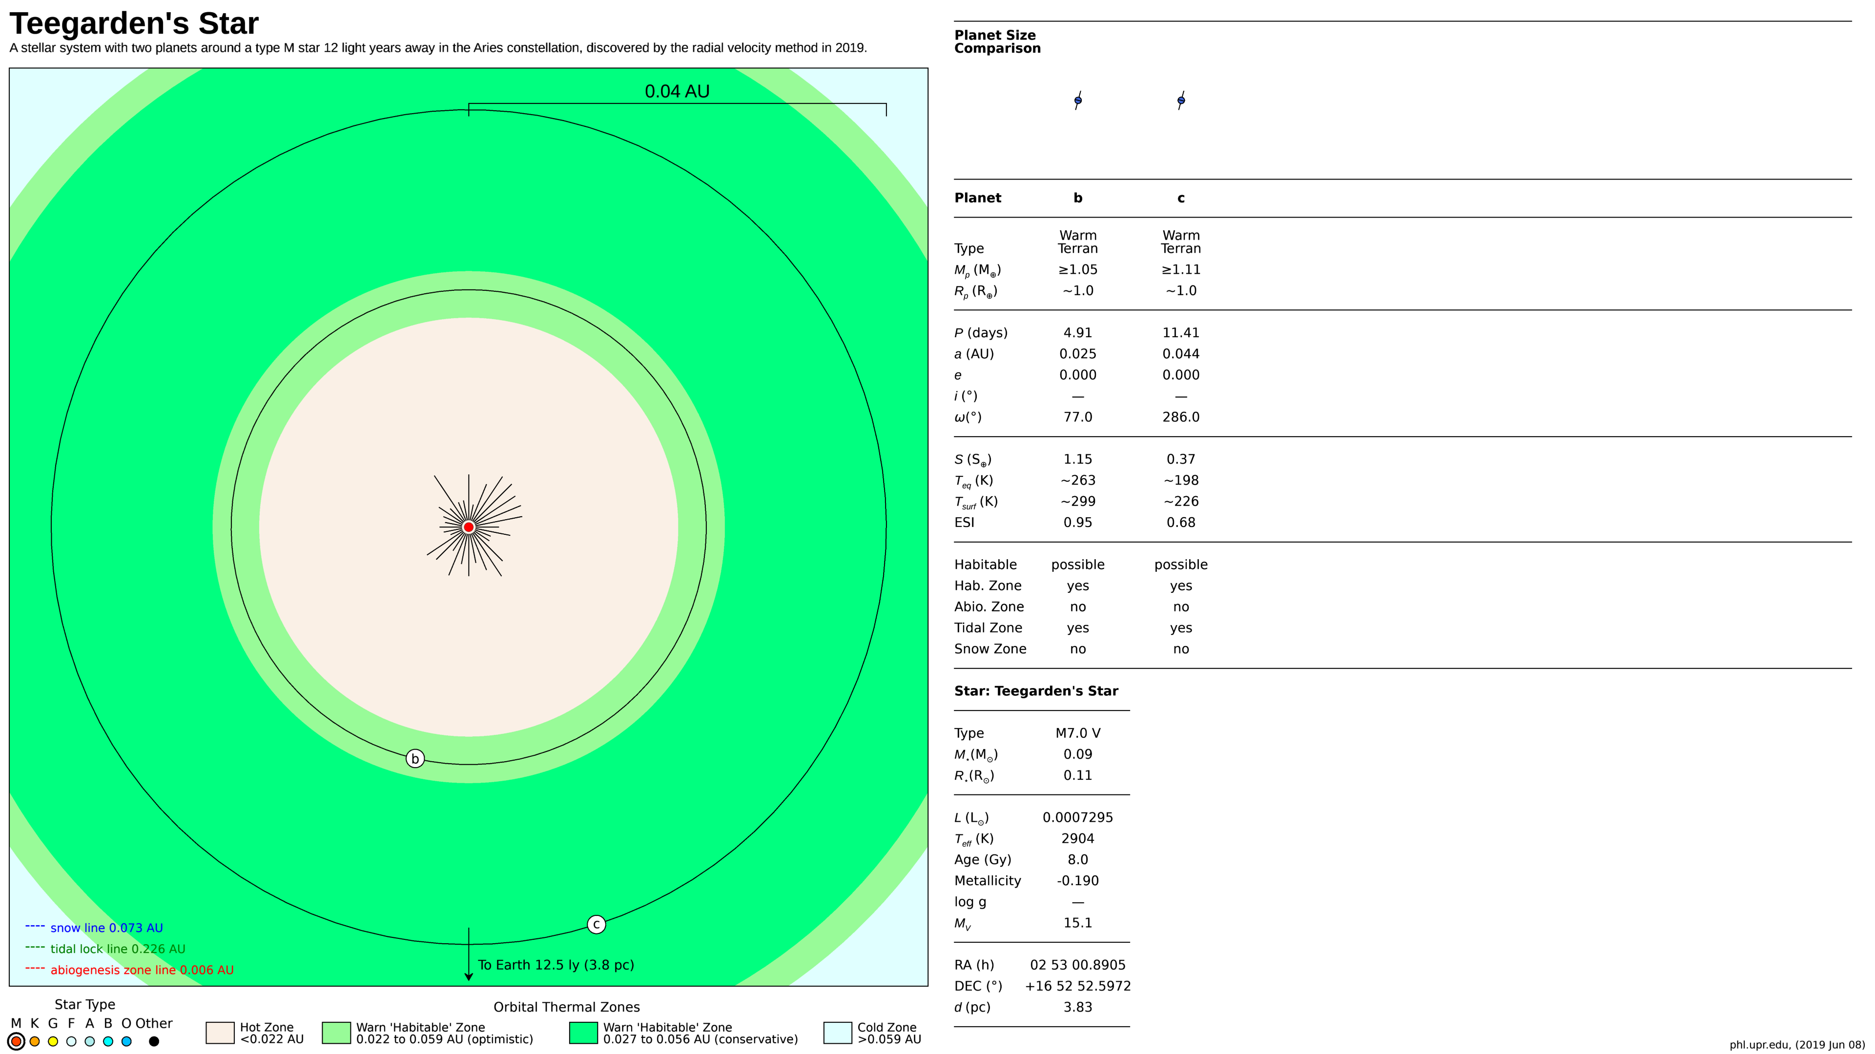Viewport: 1875px width, 1054px height.
Task: Select the red M star type icon
Action: tap(18, 1041)
